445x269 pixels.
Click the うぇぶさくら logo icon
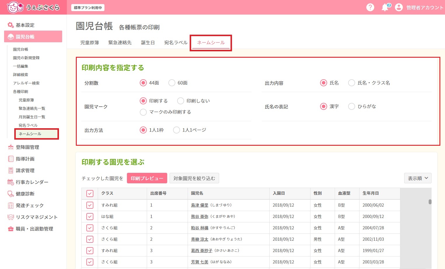tap(15, 7)
